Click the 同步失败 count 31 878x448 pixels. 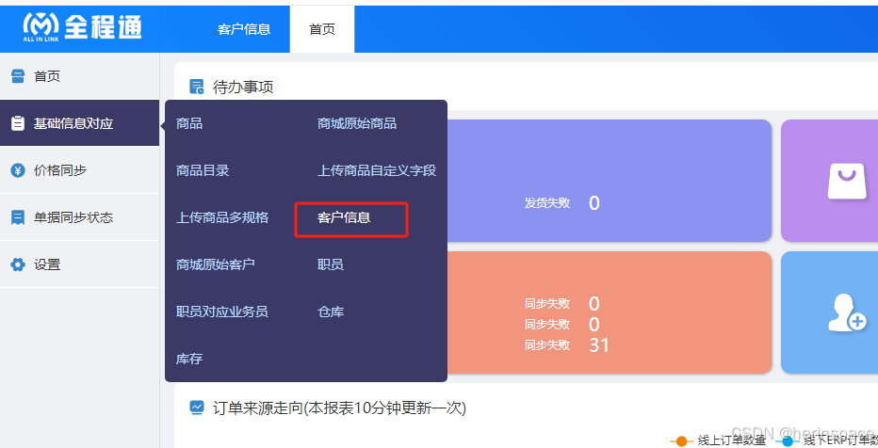pos(598,345)
